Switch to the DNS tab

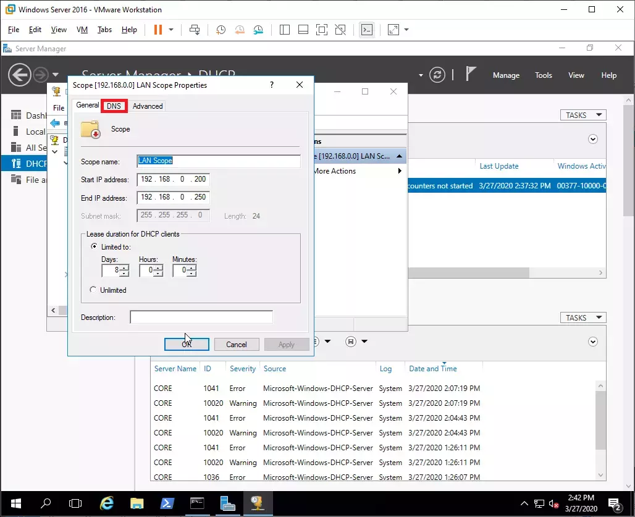click(x=114, y=106)
